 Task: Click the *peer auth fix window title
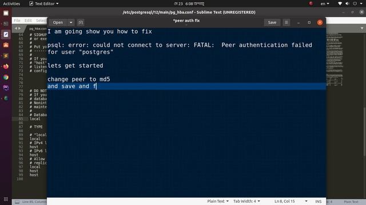tap(186, 20)
